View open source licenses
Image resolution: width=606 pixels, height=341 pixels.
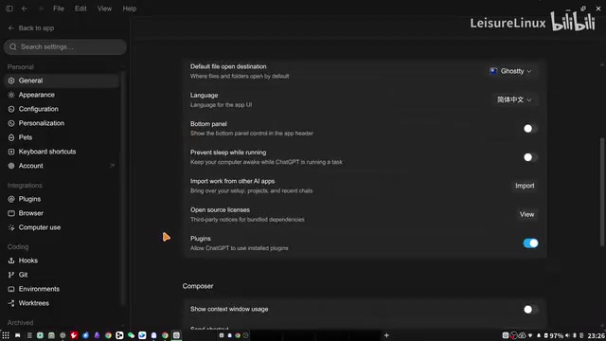[526, 214]
